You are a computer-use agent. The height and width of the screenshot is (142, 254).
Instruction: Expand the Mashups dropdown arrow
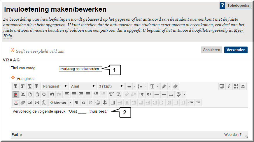[x=70, y=103]
